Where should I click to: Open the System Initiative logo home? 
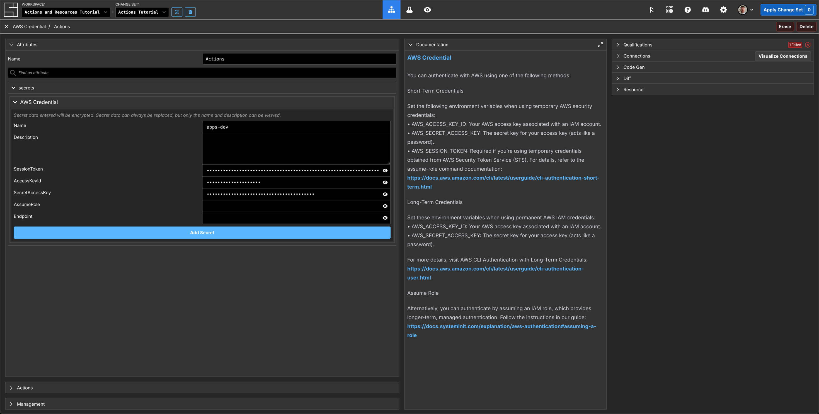[11, 10]
